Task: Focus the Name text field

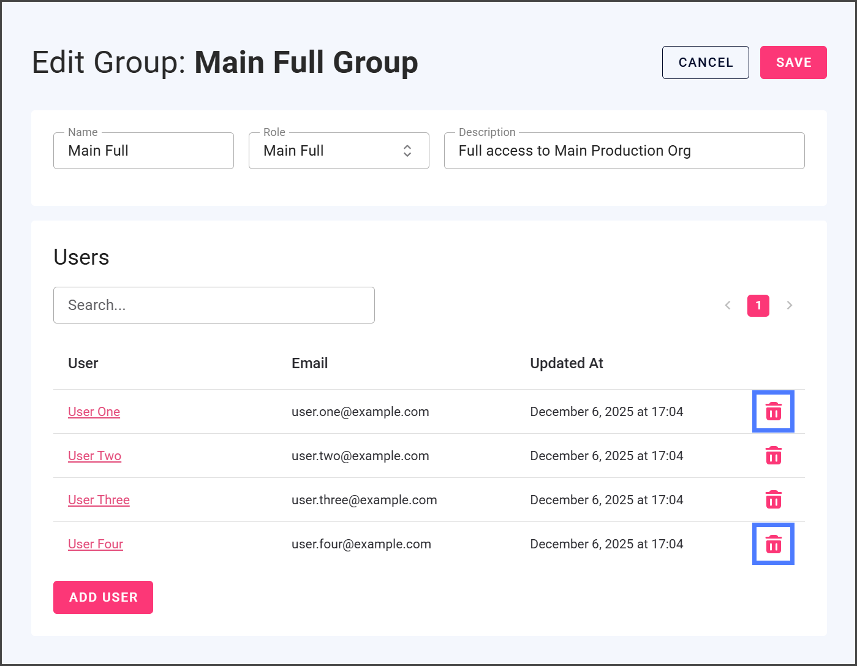Action: tap(143, 151)
